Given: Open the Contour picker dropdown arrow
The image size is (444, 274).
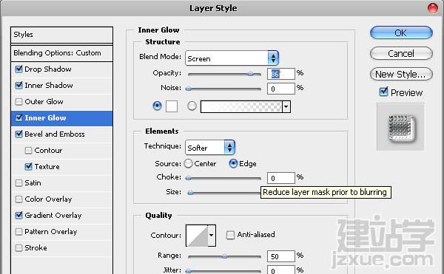Looking at the screenshot, I should pos(211,236).
